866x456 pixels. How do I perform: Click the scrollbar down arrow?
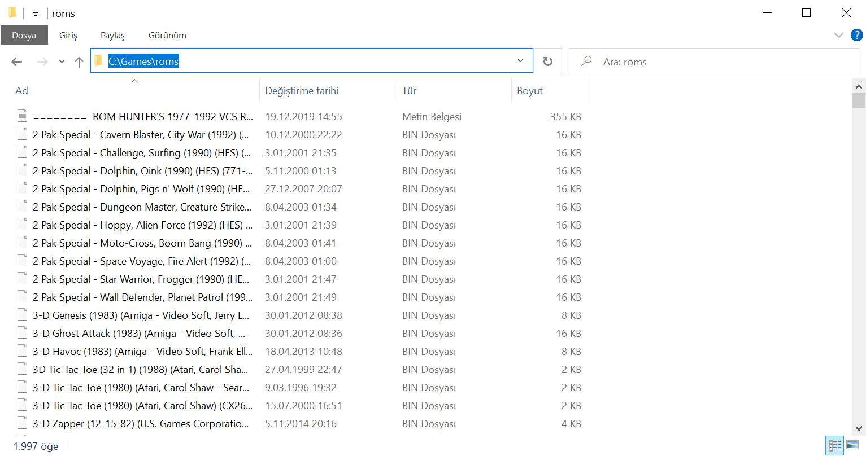(x=859, y=428)
